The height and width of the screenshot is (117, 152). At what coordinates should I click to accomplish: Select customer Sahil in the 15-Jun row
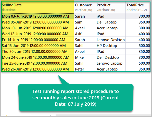pos(85,46)
